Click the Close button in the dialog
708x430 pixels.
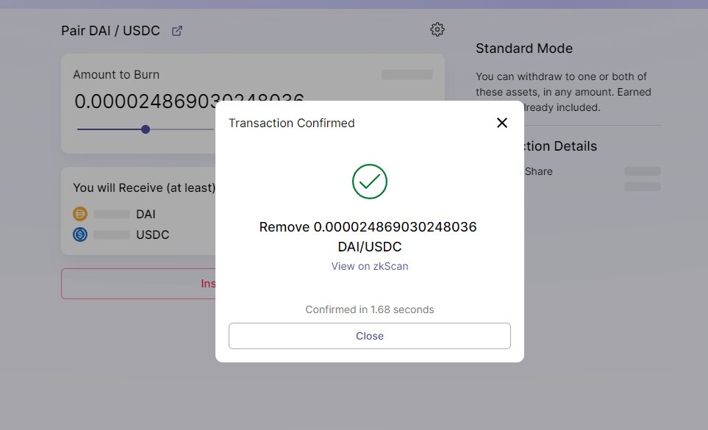pyautogui.click(x=369, y=336)
